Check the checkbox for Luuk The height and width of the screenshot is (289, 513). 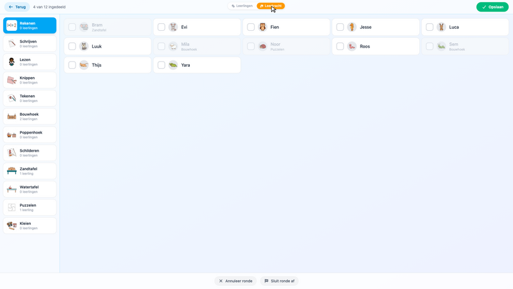pos(72,46)
